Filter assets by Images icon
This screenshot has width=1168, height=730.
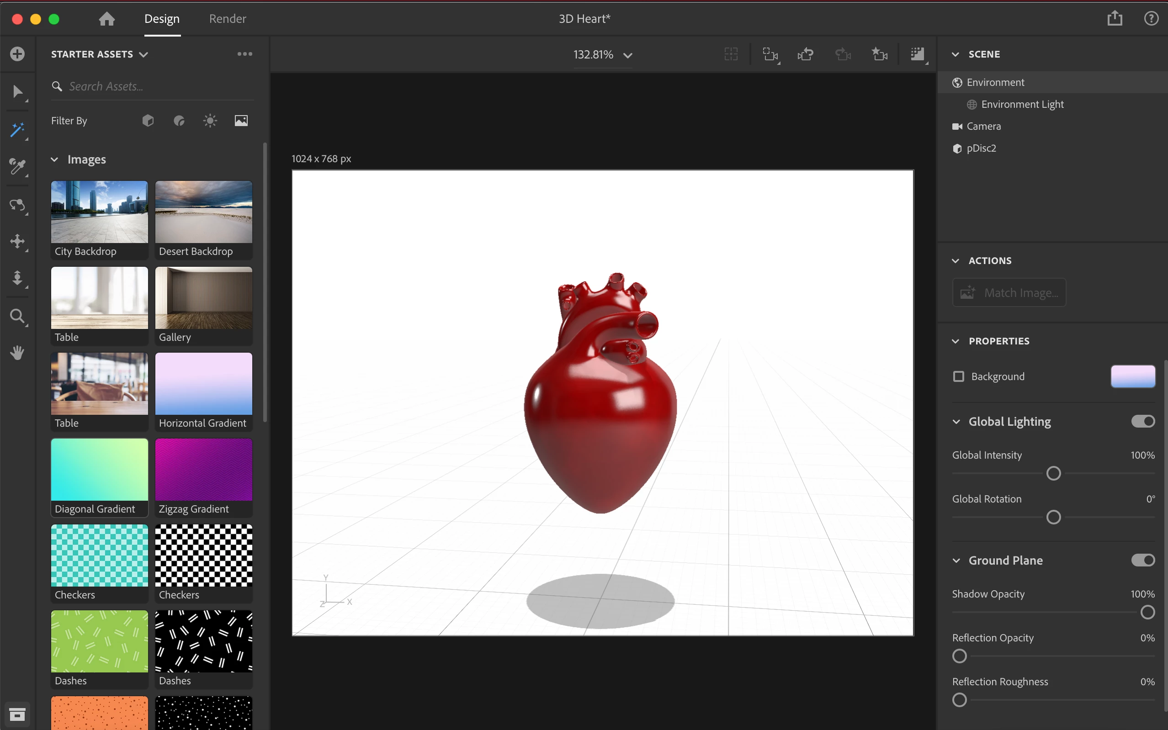(241, 121)
